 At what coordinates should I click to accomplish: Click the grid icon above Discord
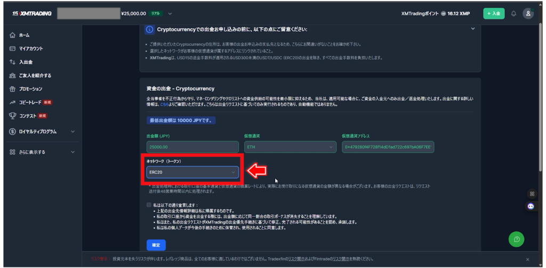click(531, 194)
